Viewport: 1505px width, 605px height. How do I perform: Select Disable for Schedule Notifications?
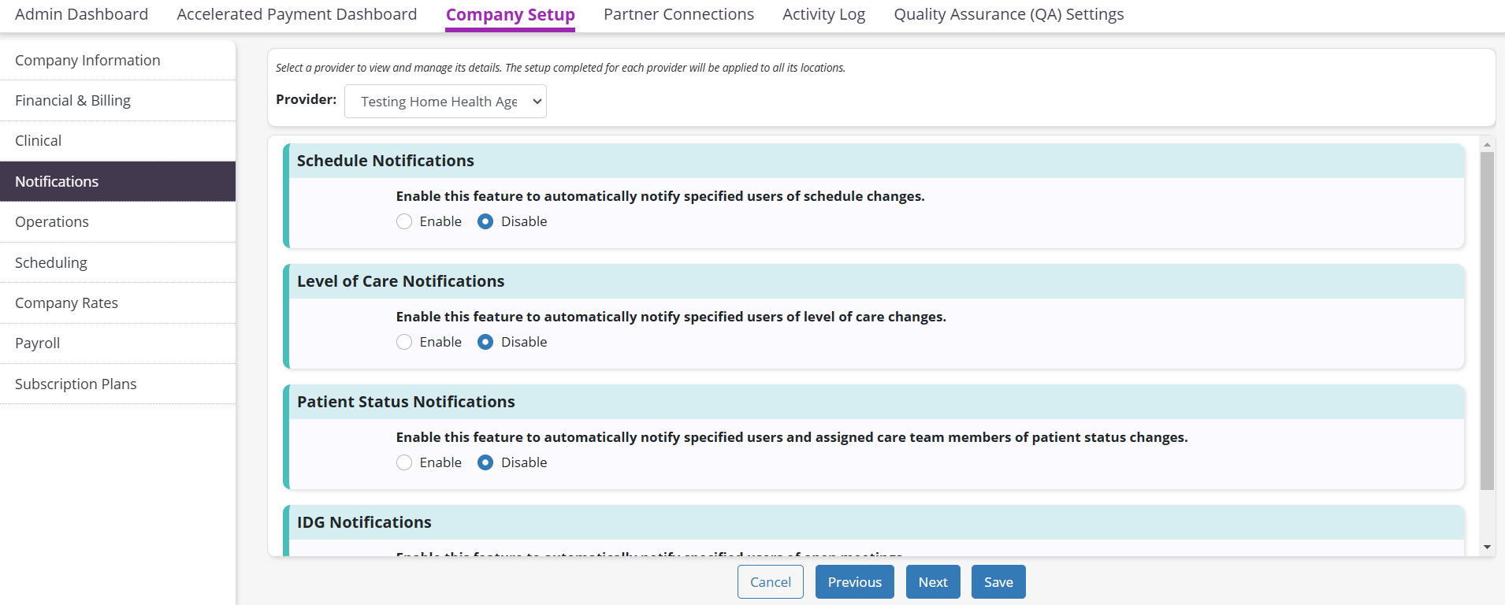click(485, 221)
